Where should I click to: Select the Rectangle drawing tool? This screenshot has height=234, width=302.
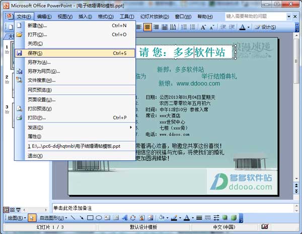pyautogui.click(x=90, y=218)
